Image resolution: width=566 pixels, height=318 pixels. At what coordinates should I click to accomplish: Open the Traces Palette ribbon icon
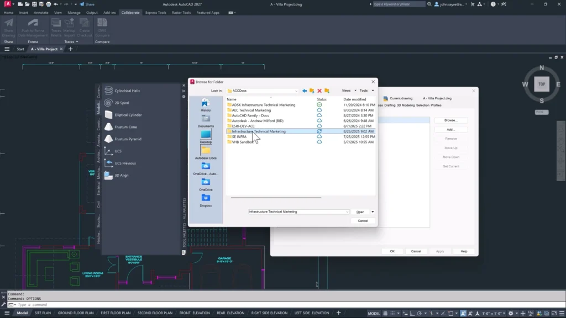(x=56, y=28)
